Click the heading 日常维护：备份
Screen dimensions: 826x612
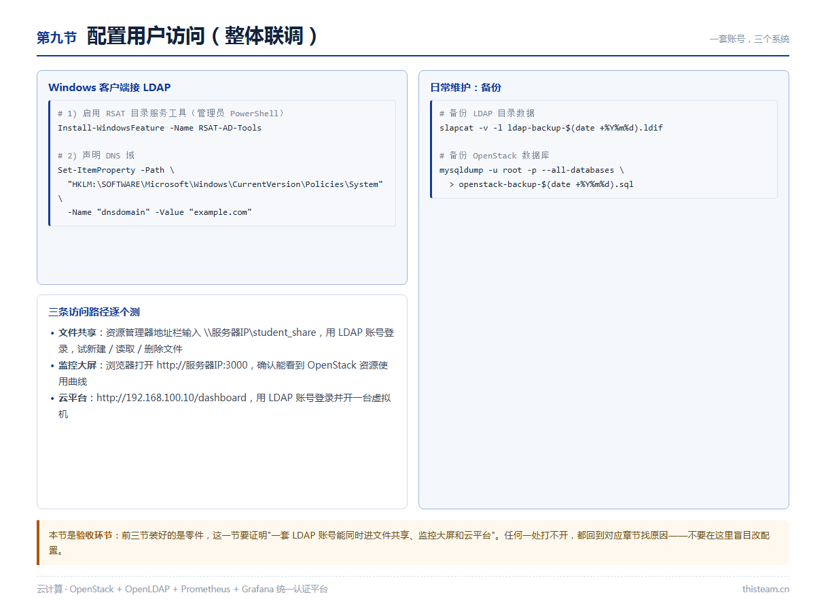[x=465, y=88]
